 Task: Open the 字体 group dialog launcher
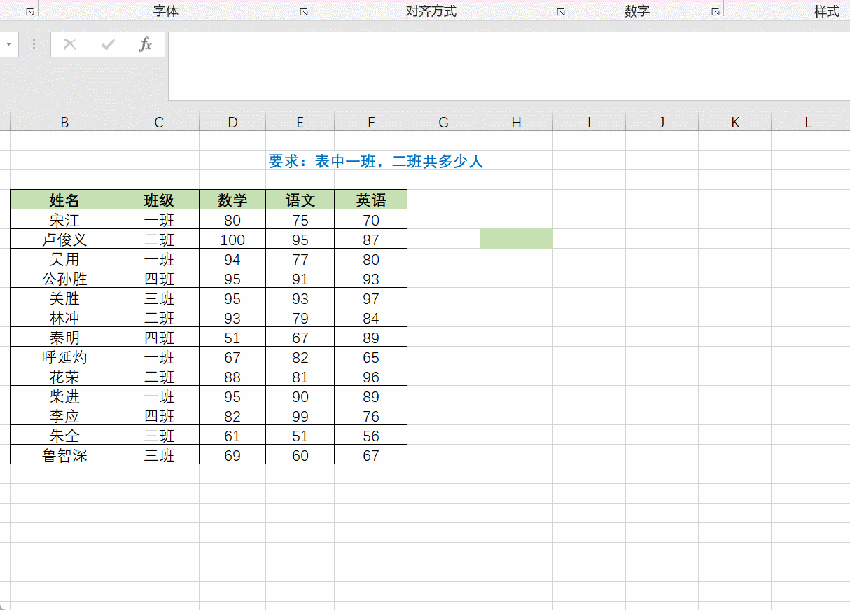pyautogui.click(x=304, y=12)
